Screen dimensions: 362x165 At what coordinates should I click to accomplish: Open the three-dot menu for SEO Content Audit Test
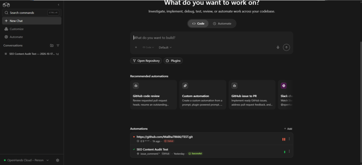pyautogui.click(x=289, y=151)
